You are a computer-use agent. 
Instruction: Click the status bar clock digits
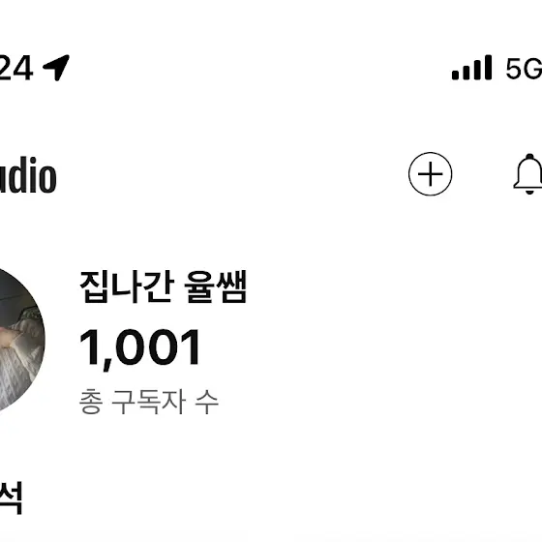click(x=15, y=68)
